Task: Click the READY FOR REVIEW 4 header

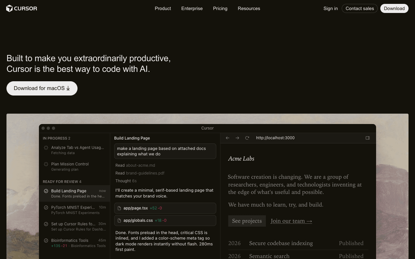Action: coord(62,182)
